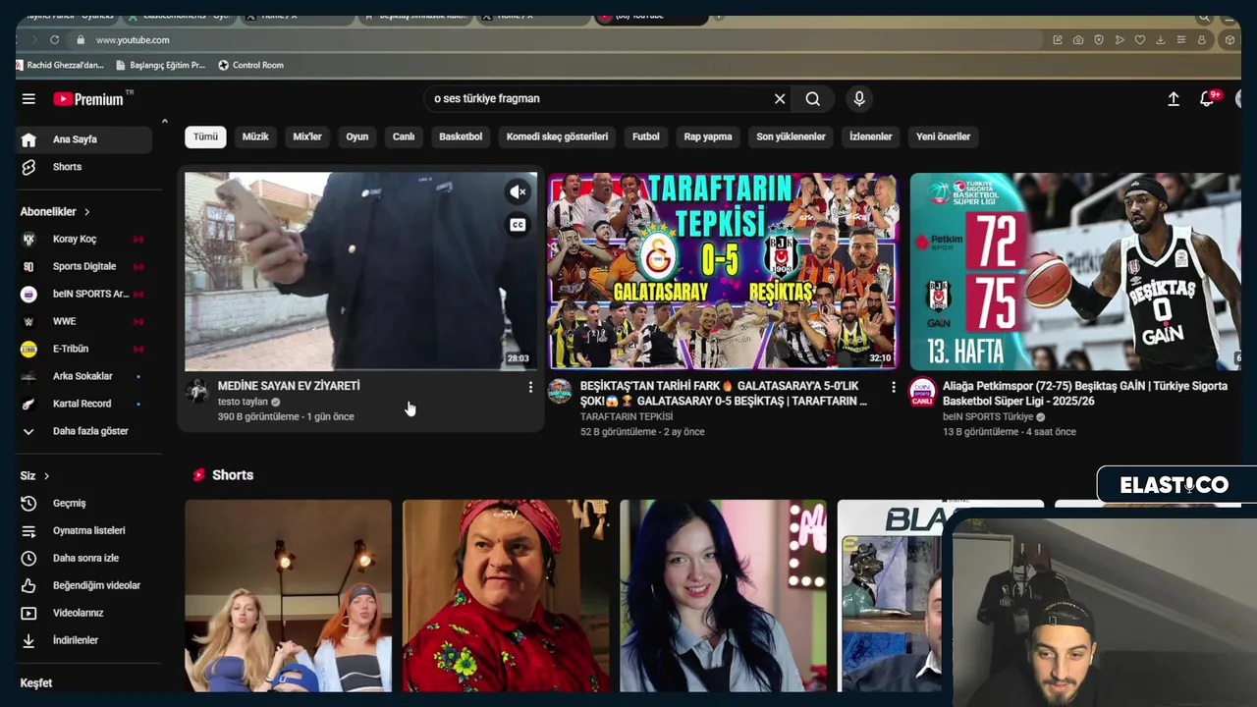Toggle subtitles CC on video preview
Screen dimensions: 1257x707
coord(518,225)
